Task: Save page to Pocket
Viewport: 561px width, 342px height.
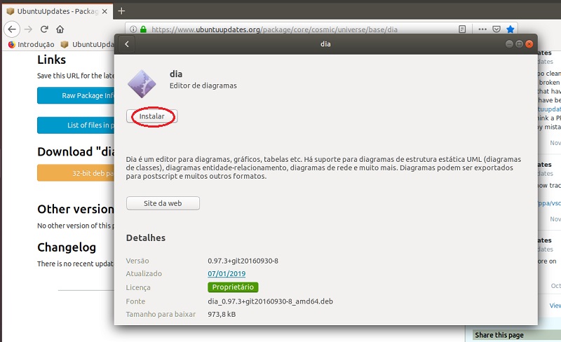Action: 496,29
